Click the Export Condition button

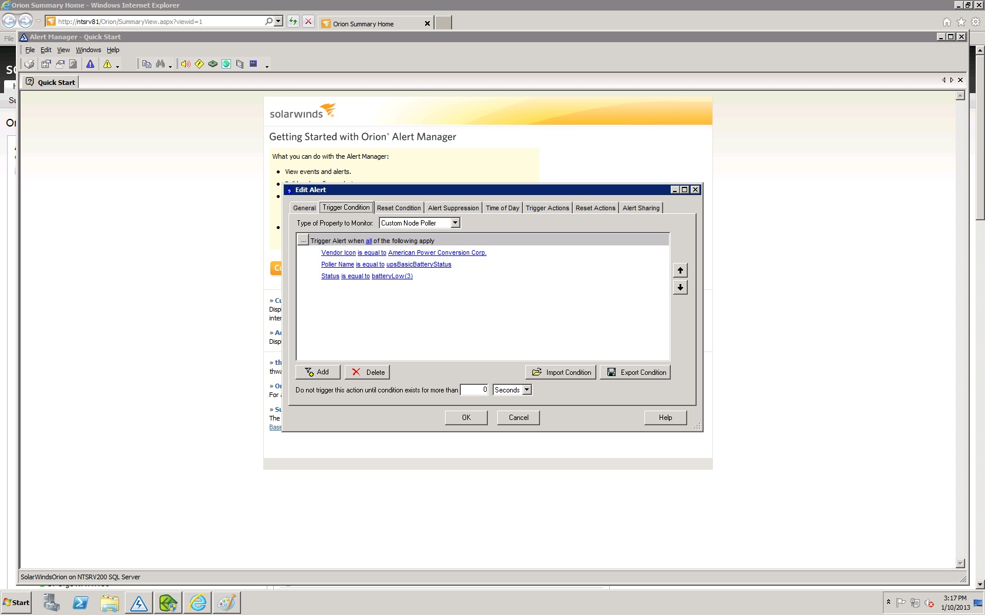click(635, 372)
